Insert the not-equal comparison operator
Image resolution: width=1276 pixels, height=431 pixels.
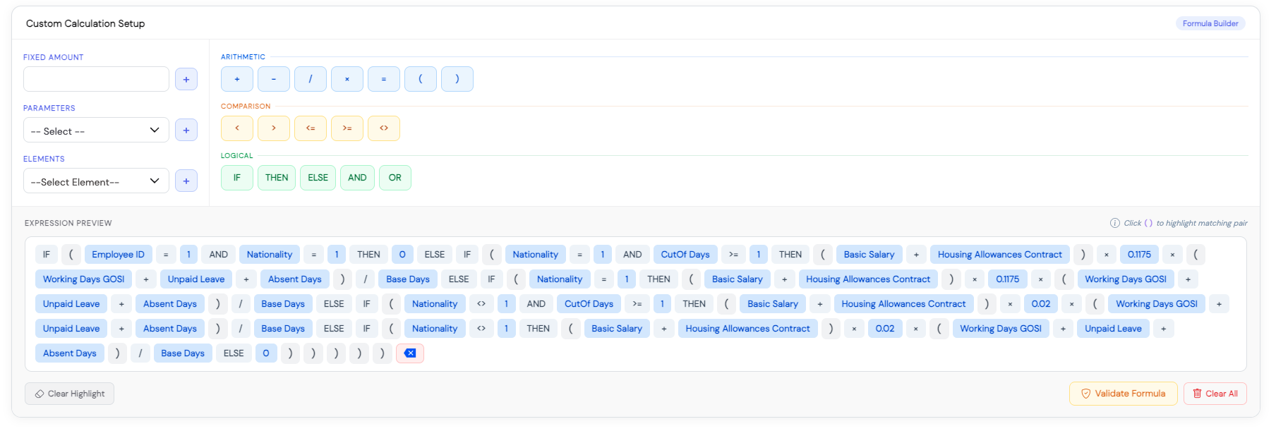(x=384, y=128)
